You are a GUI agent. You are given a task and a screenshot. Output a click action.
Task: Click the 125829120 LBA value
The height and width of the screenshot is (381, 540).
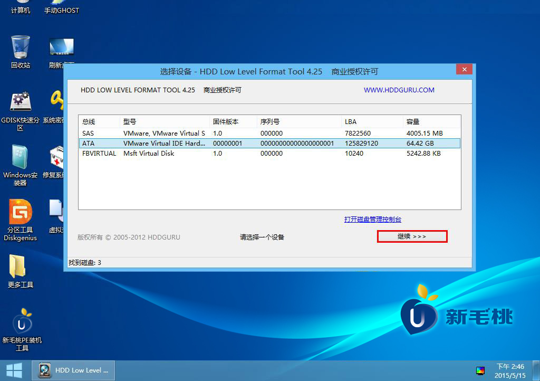tap(362, 144)
